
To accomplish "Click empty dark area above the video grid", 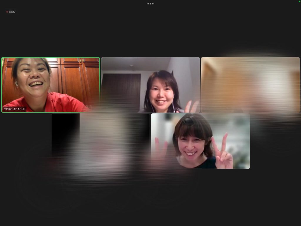I will point(150,32).
